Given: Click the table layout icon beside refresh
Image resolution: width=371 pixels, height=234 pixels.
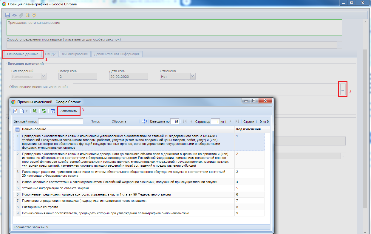Looking at the screenshot, I should pyautogui.click(x=53, y=111).
